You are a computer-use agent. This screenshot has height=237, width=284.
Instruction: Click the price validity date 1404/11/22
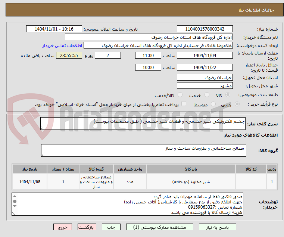pyautogui.click(x=205, y=68)
